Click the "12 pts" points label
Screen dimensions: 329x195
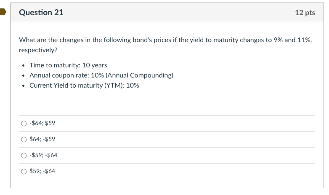point(305,13)
